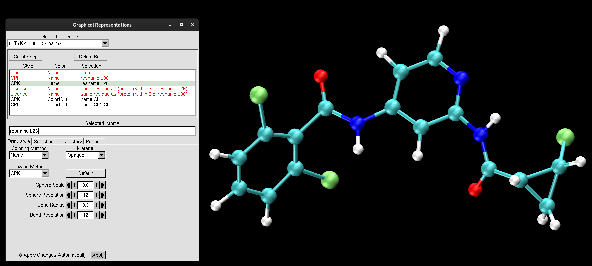Click Sphere Scale fast-decrease double arrow
This screenshot has width=592, height=266.
(x=68, y=185)
